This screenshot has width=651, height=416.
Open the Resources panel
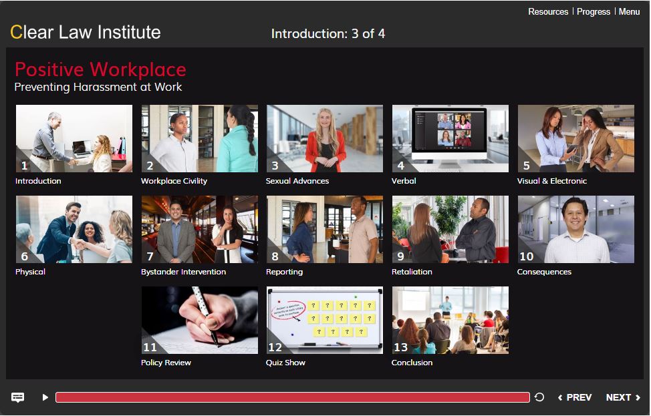point(548,11)
